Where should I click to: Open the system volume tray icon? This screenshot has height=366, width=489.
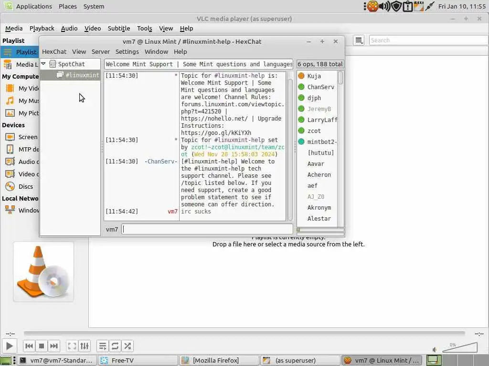point(384,6)
